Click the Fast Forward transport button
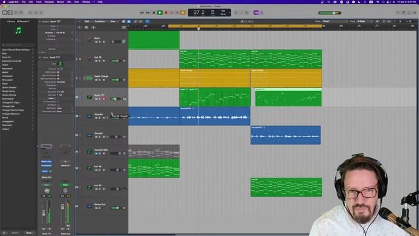The image size is (419, 236). 148,12
